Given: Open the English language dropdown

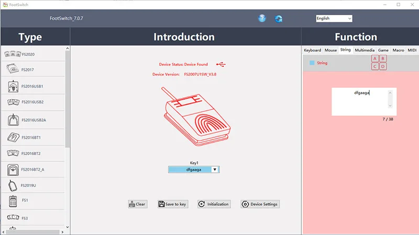Looking at the screenshot, I should pyautogui.click(x=334, y=18).
